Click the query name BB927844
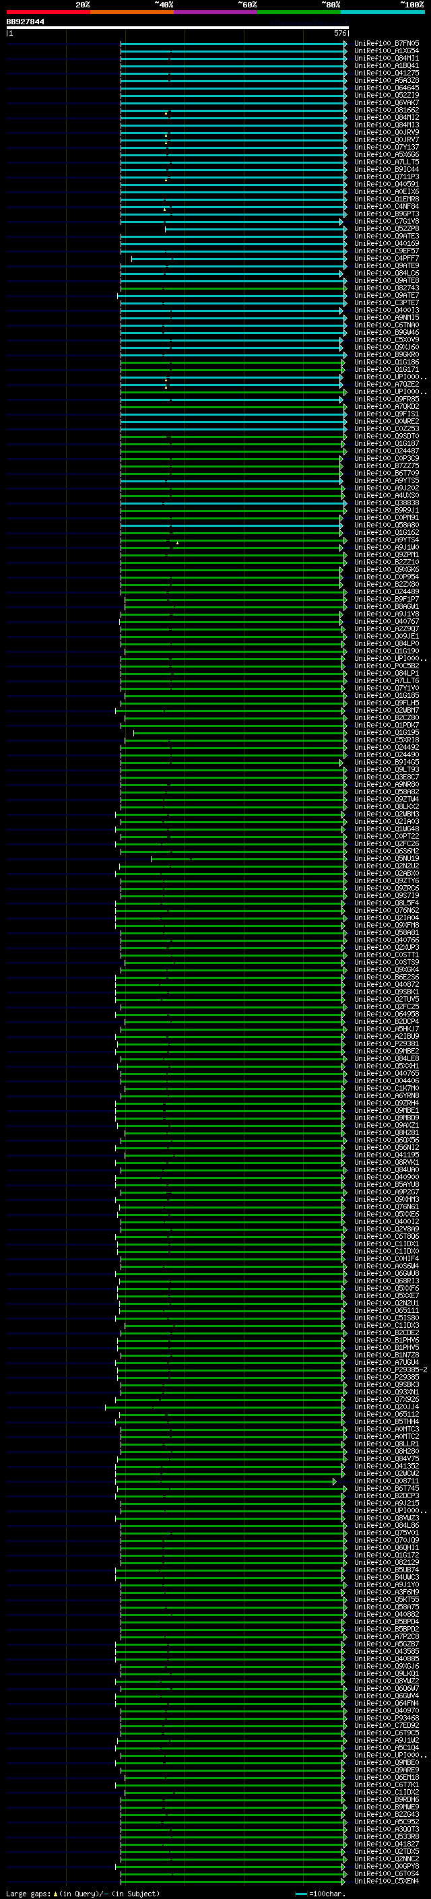The image size is (431, 1899). (25, 22)
